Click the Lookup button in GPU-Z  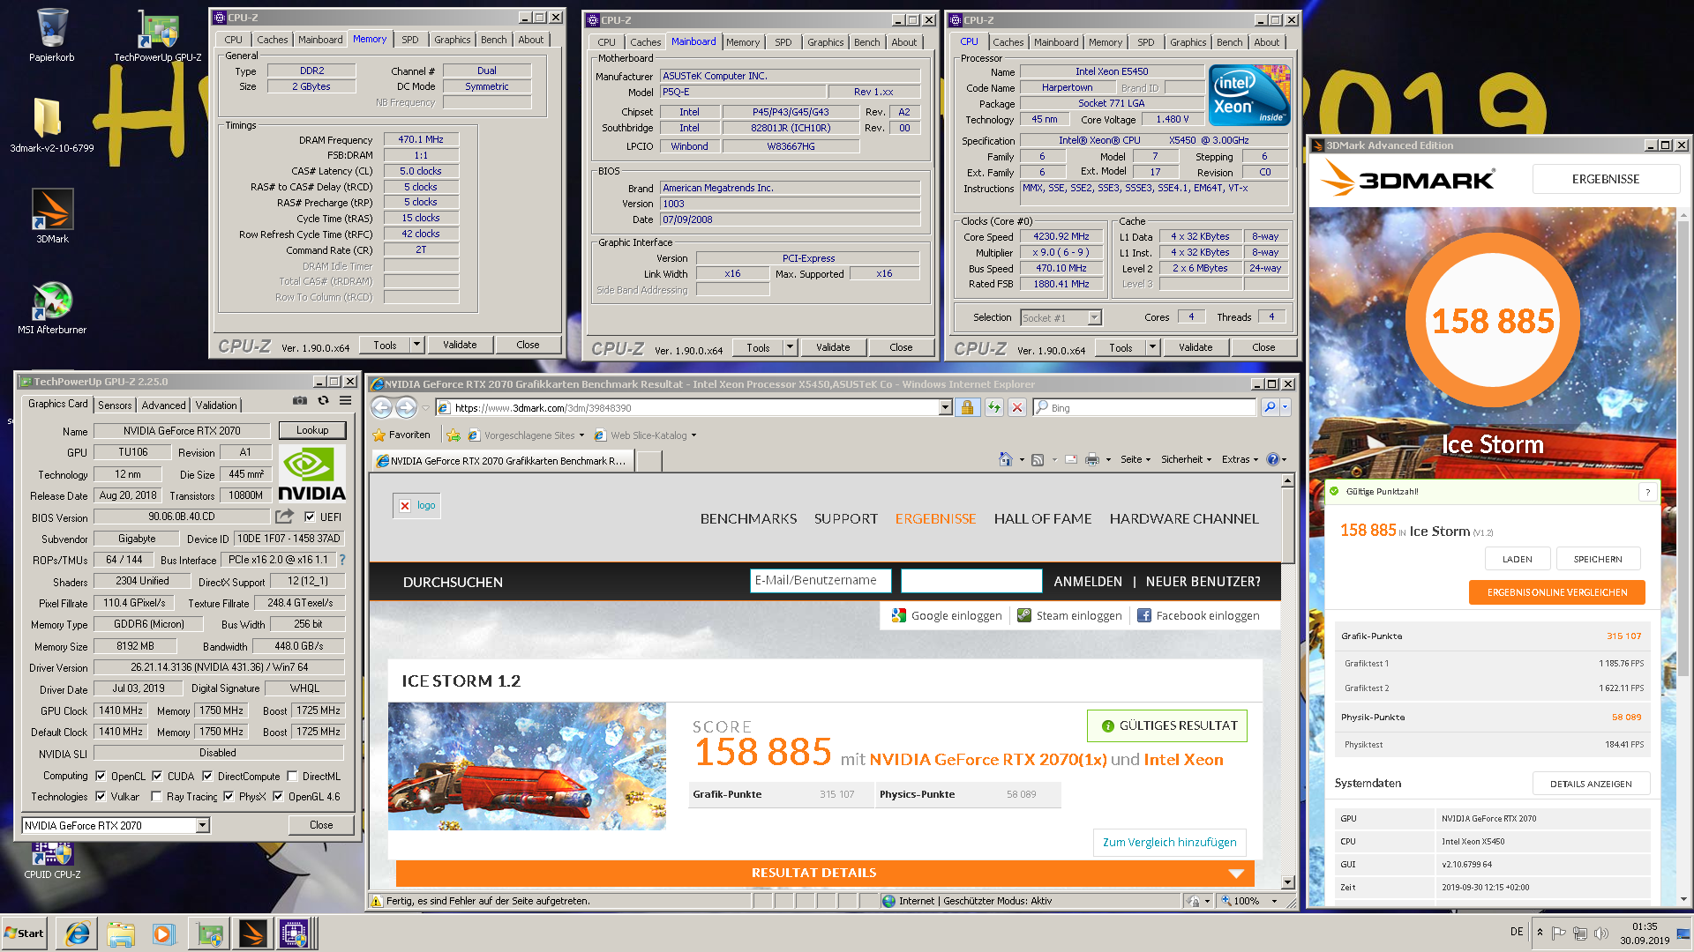[312, 430]
